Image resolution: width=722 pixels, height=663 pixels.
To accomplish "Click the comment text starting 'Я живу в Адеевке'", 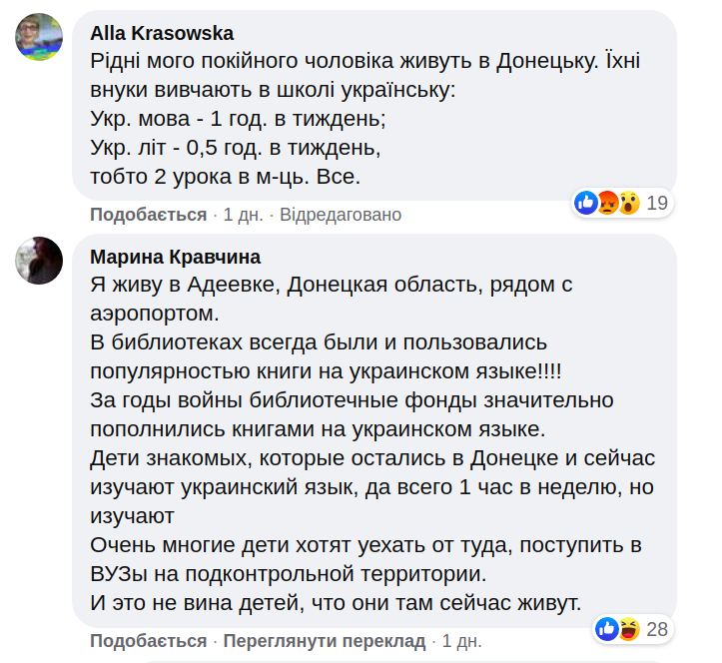I will pyautogui.click(x=330, y=286).
